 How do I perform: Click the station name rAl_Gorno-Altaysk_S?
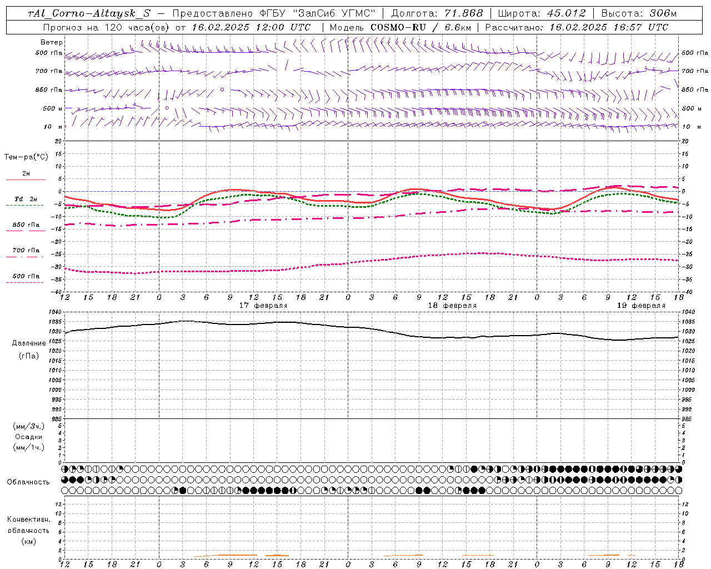tap(89, 14)
